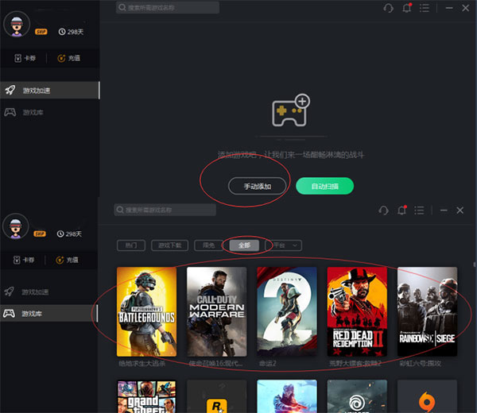The height and width of the screenshot is (413, 477).
Task: Open Battlefield V game cover
Action: point(287,396)
